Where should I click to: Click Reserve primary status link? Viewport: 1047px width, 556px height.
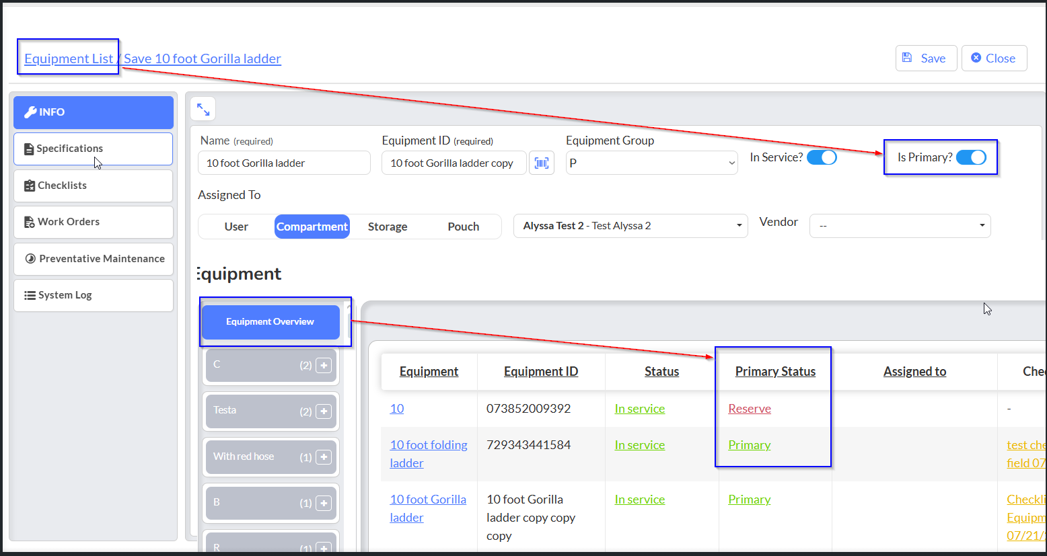[750, 408]
